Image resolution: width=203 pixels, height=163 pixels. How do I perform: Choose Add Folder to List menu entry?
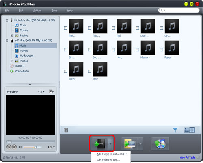[x=111, y=160]
